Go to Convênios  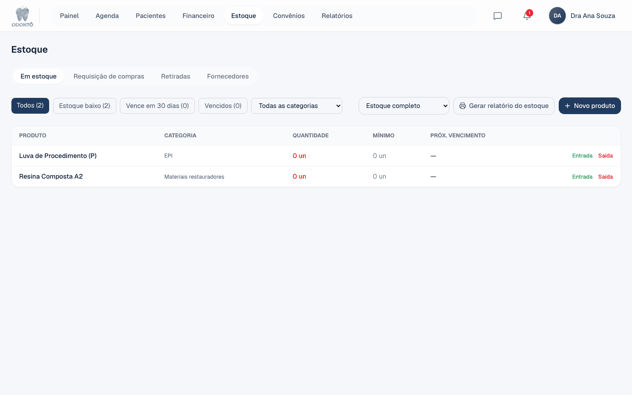[289, 16]
